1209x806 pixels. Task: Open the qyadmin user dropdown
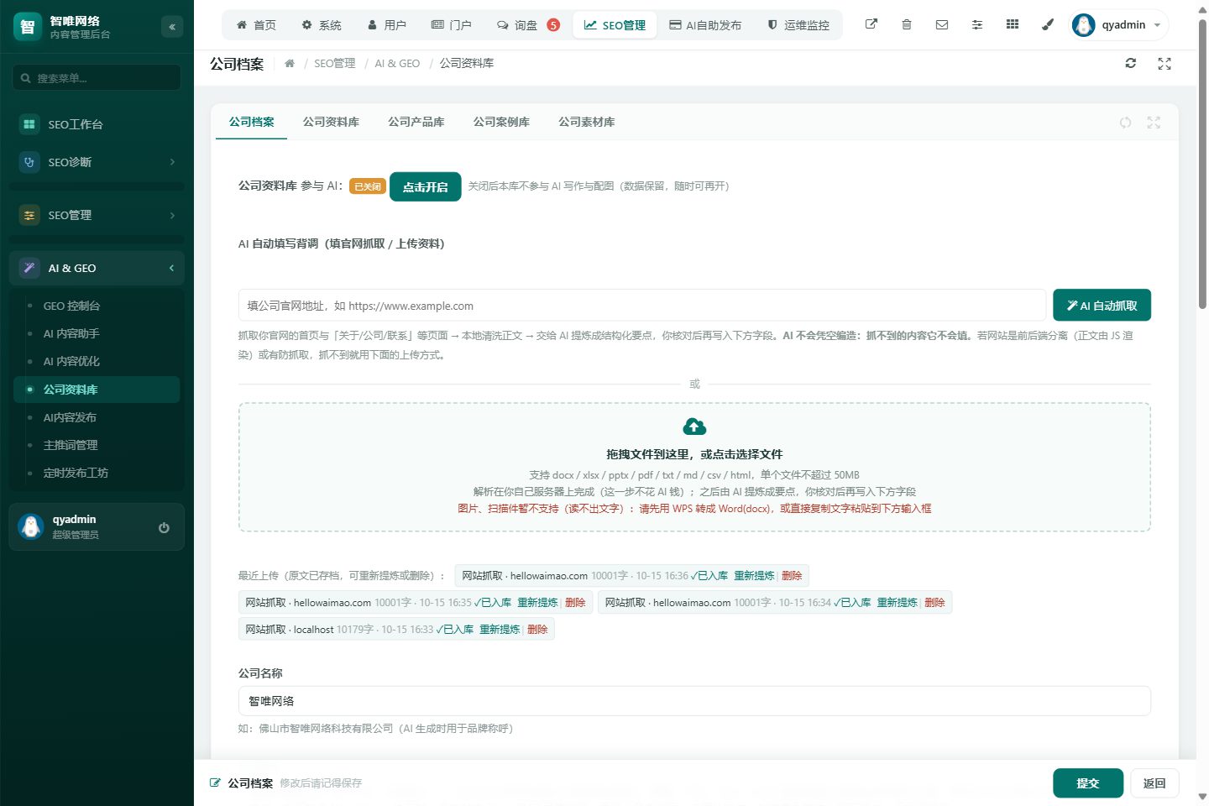click(1119, 25)
